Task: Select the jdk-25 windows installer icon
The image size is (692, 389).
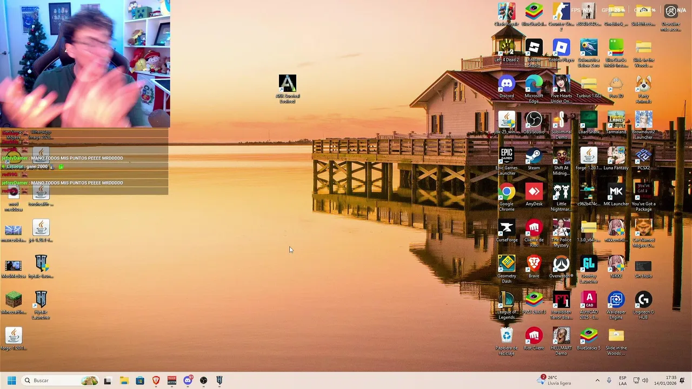Action: [507, 124]
